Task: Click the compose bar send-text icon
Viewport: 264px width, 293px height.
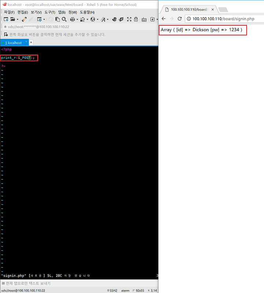Action: click(x=3, y=283)
